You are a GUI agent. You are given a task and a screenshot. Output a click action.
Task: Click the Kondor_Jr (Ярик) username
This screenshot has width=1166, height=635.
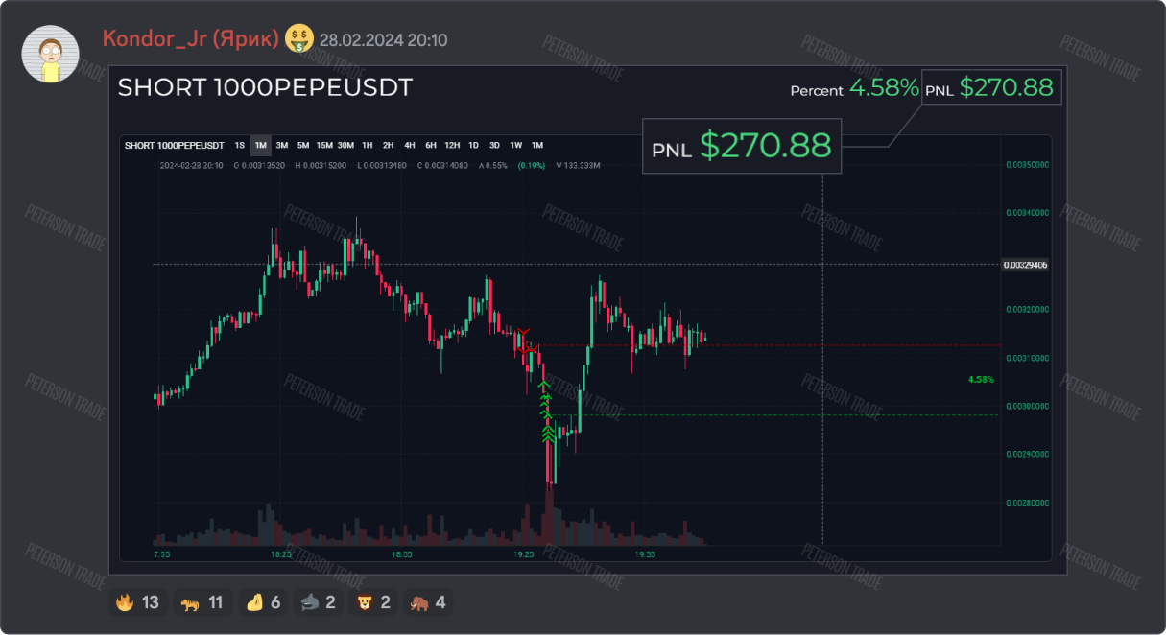(190, 39)
